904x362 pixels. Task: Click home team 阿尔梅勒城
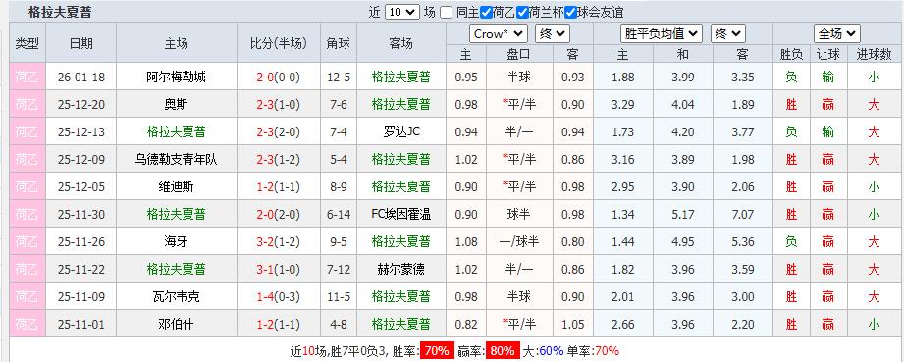[176, 77]
